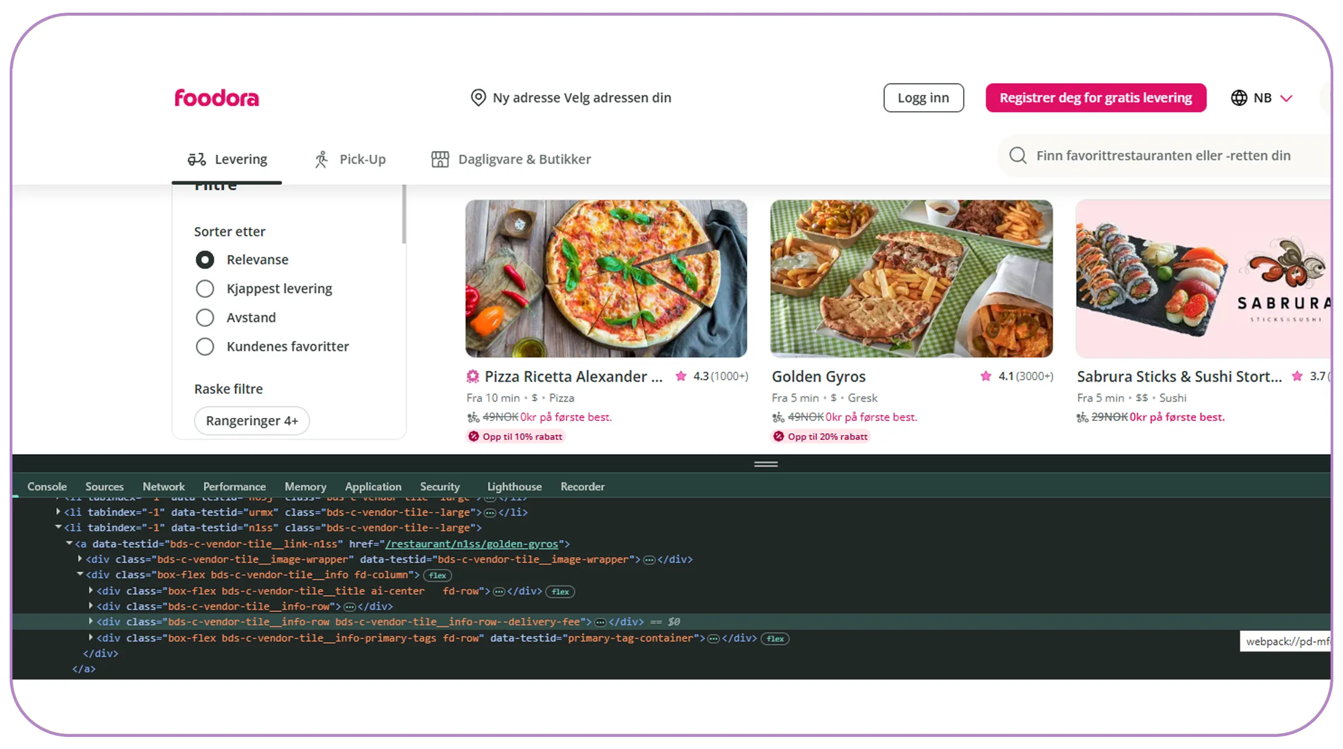Open the Memory tab in DevTools
The width and height of the screenshot is (1343, 749).
coord(306,487)
